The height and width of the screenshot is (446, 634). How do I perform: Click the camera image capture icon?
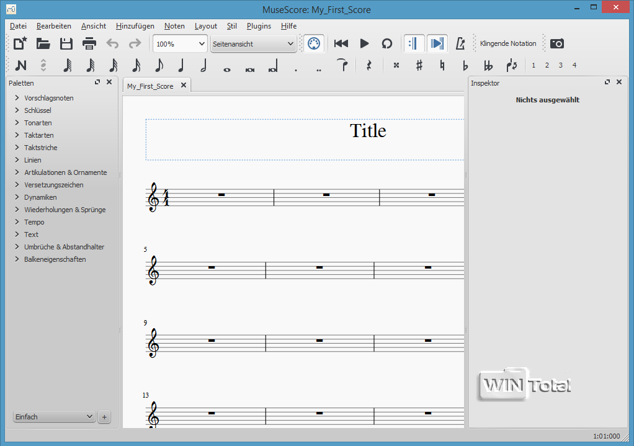click(x=557, y=43)
